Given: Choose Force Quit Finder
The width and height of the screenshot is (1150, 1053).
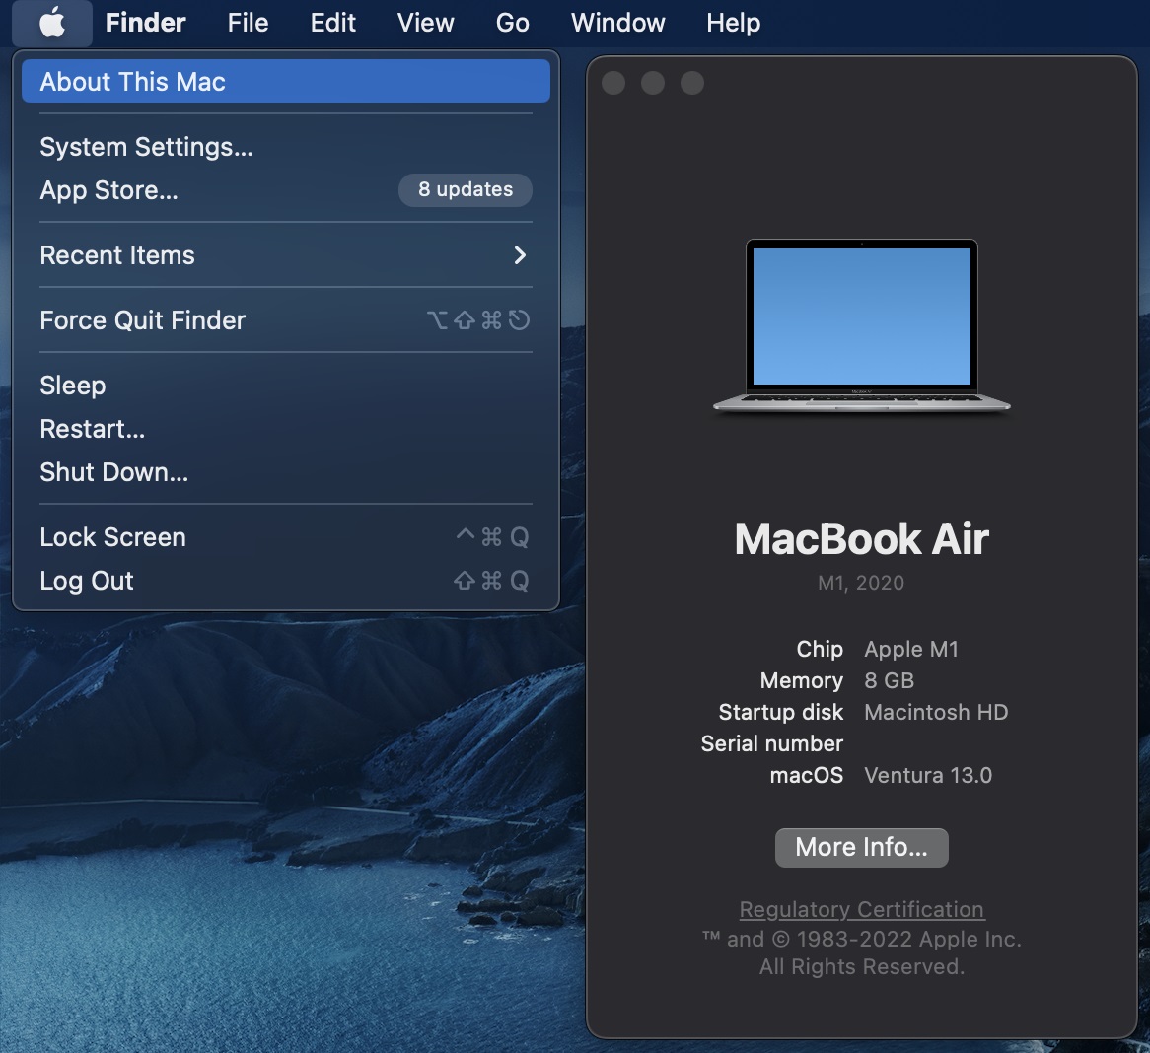Looking at the screenshot, I should click(x=142, y=320).
